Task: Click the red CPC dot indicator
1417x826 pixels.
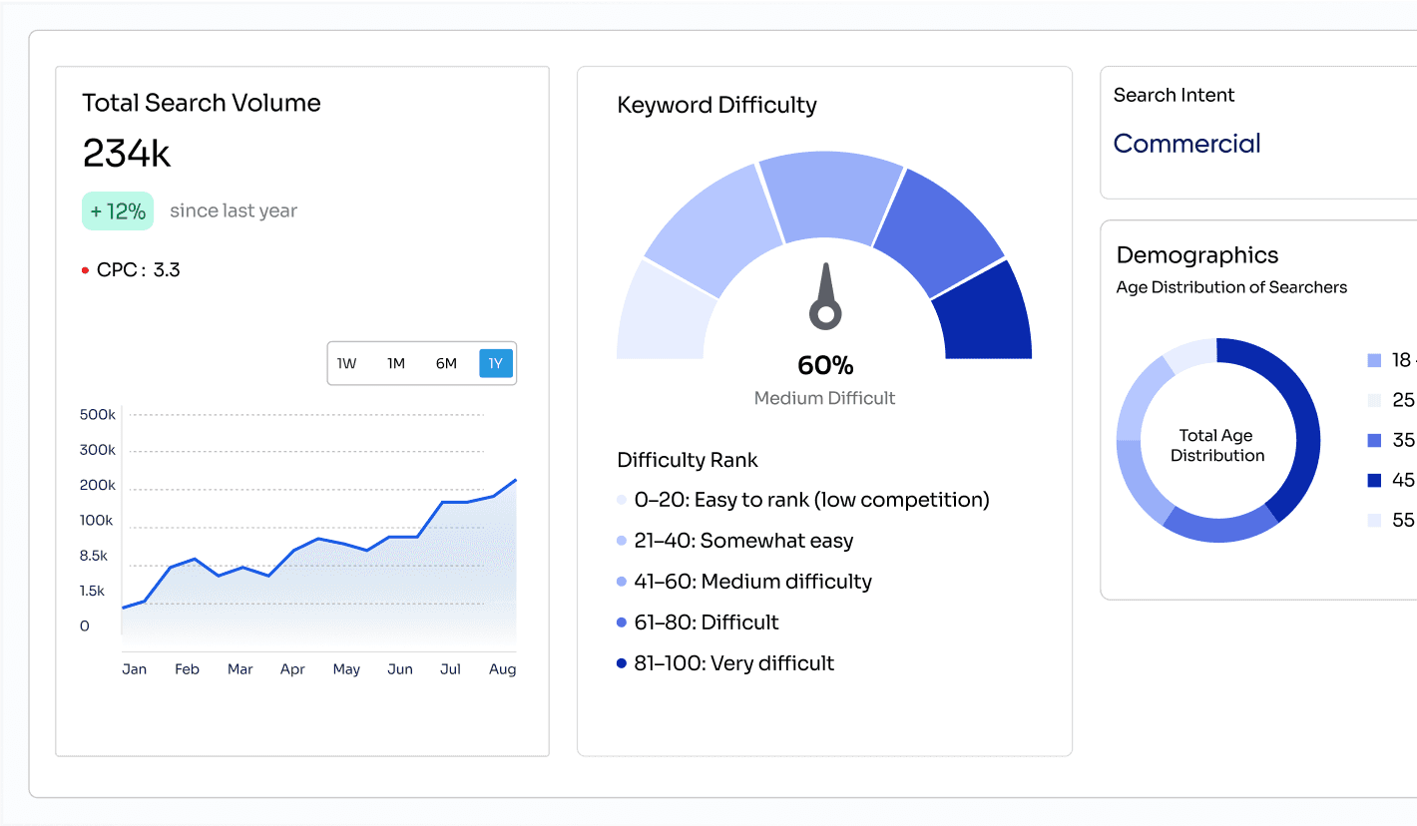Action: coord(86,270)
